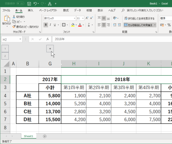
Task: Click the Sheet1 tab
Action: [x=29, y=136]
